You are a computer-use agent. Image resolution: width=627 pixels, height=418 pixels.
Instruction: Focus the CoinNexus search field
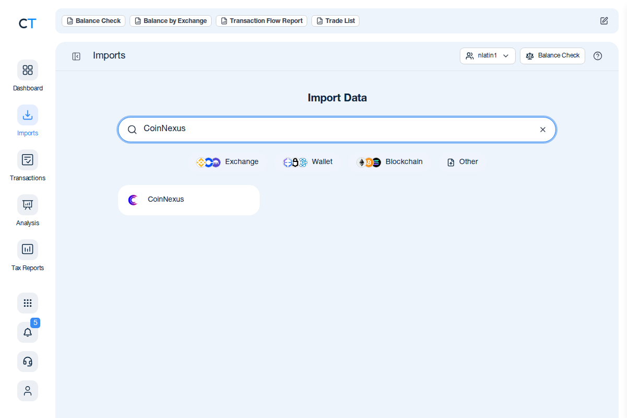pyautogui.click(x=337, y=130)
